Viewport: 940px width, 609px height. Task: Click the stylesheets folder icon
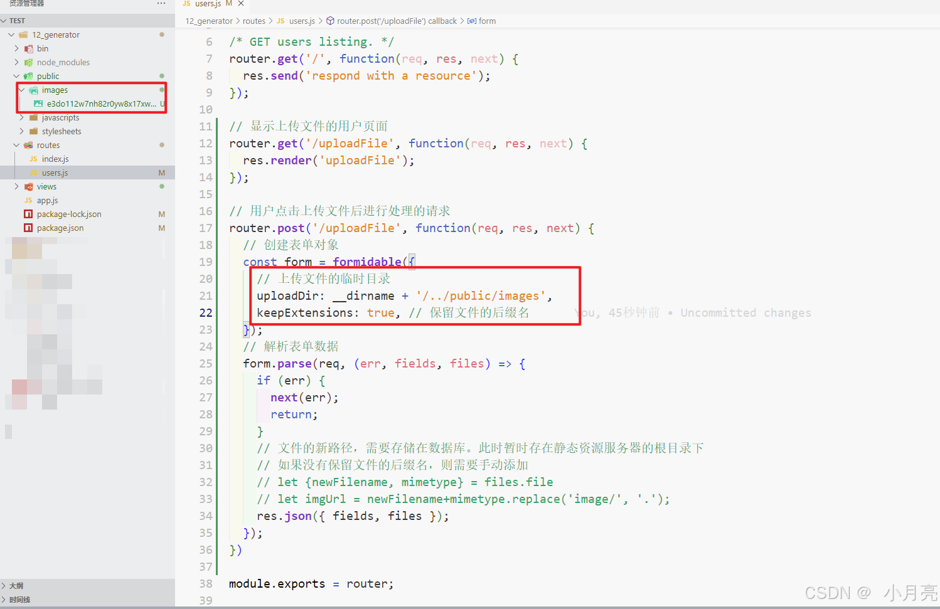pyautogui.click(x=33, y=131)
